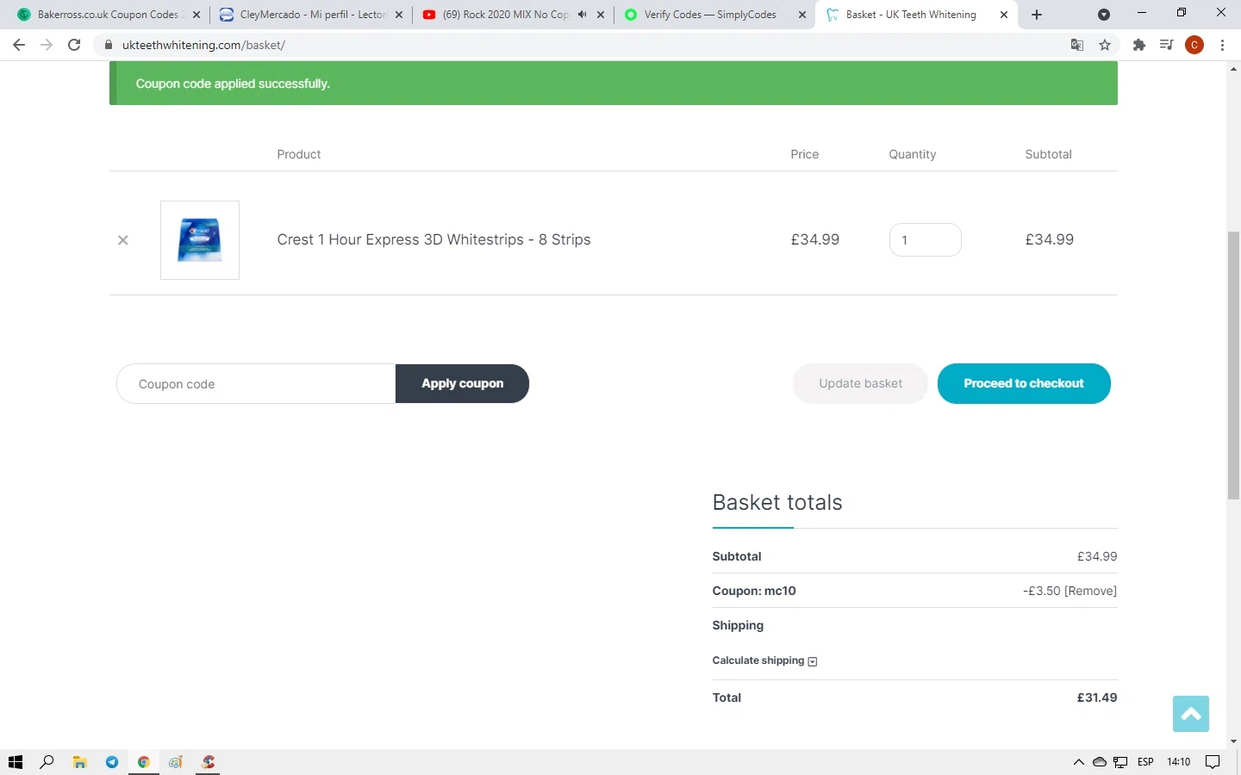Remove Crest Whitestrips from basket
The width and height of the screenshot is (1241, 775).
point(123,240)
